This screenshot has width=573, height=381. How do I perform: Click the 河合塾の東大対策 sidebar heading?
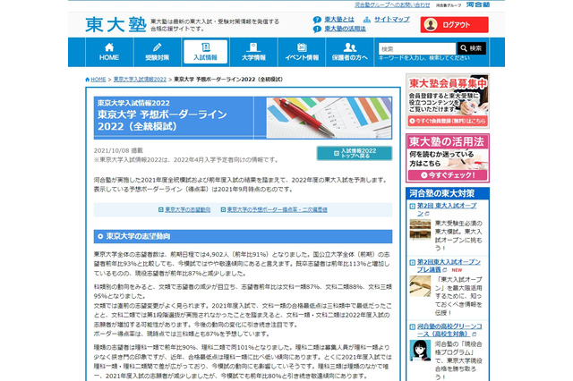tap(448, 193)
